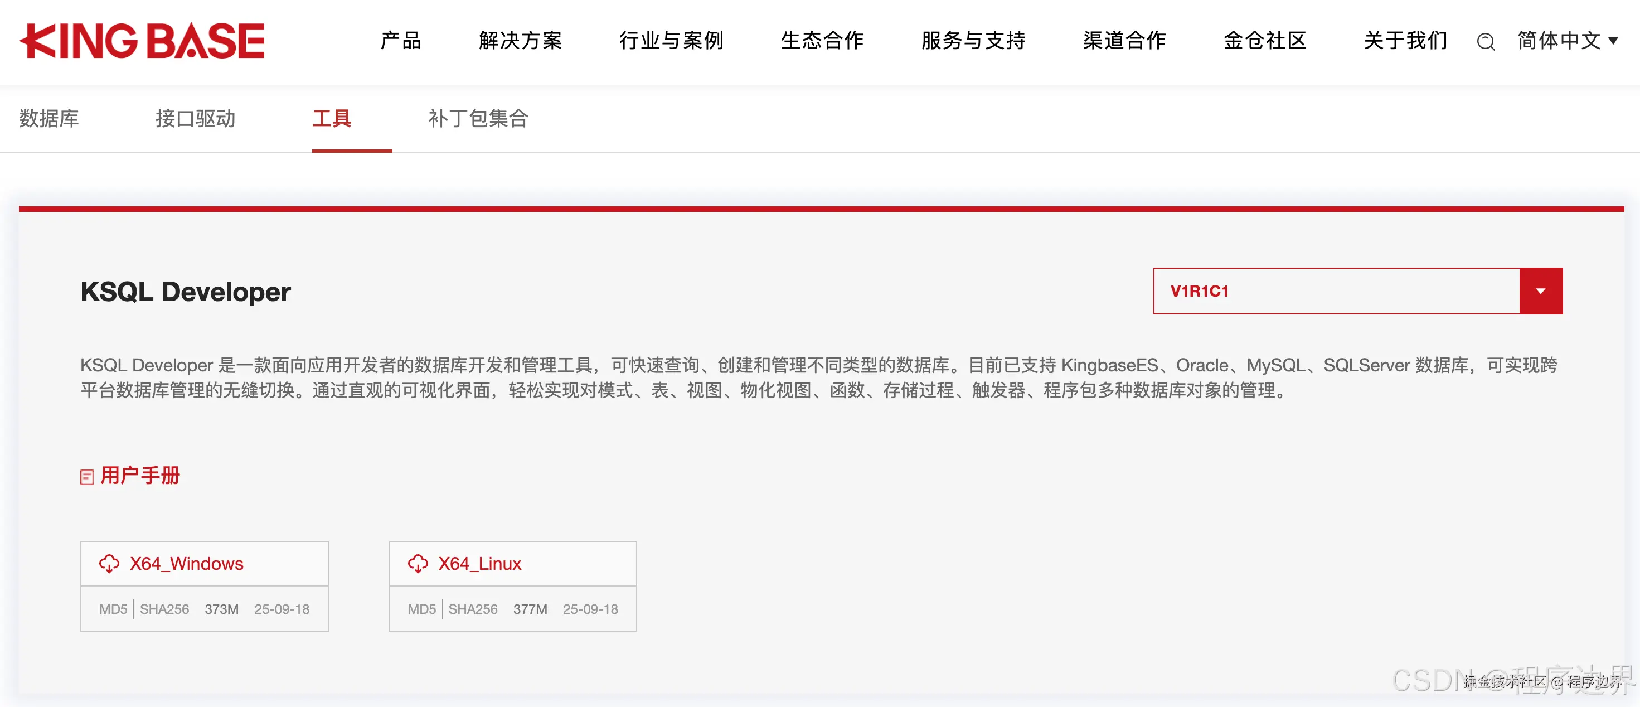Screen dimensions: 1640x707
Task: Click the V1R1C1 version select field
Action: click(1357, 291)
